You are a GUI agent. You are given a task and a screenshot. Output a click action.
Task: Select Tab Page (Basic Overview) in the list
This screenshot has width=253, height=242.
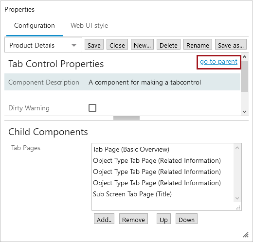(131, 149)
